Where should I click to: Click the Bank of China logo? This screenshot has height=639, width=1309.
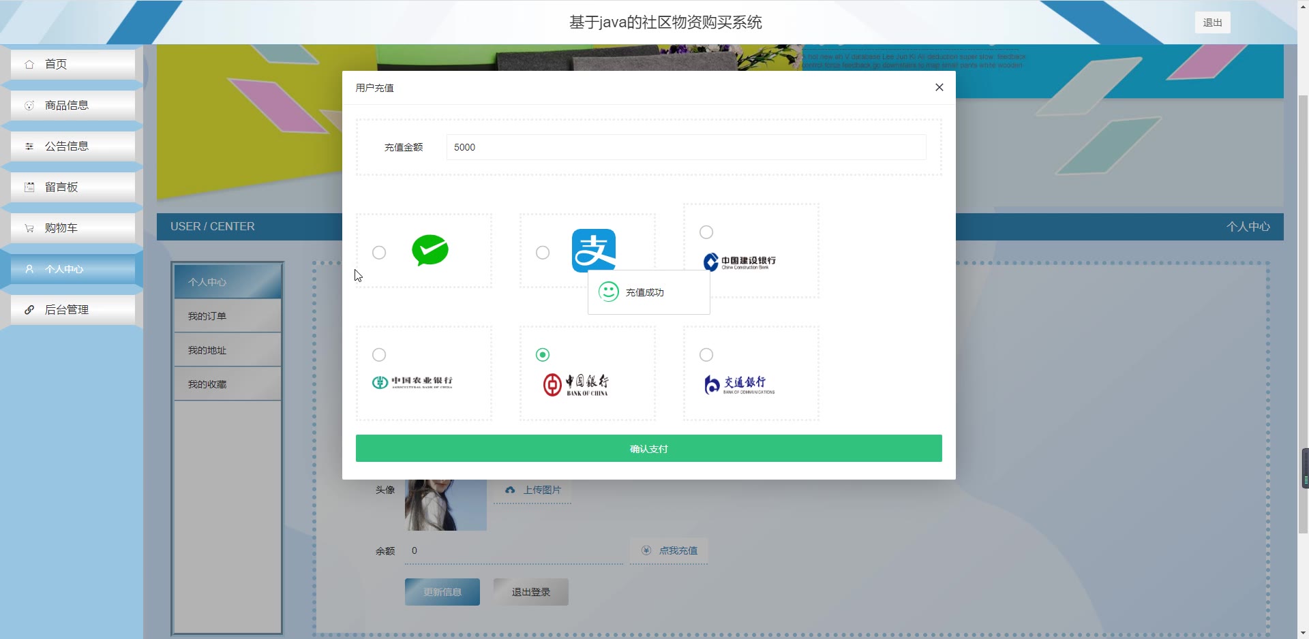point(576,385)
